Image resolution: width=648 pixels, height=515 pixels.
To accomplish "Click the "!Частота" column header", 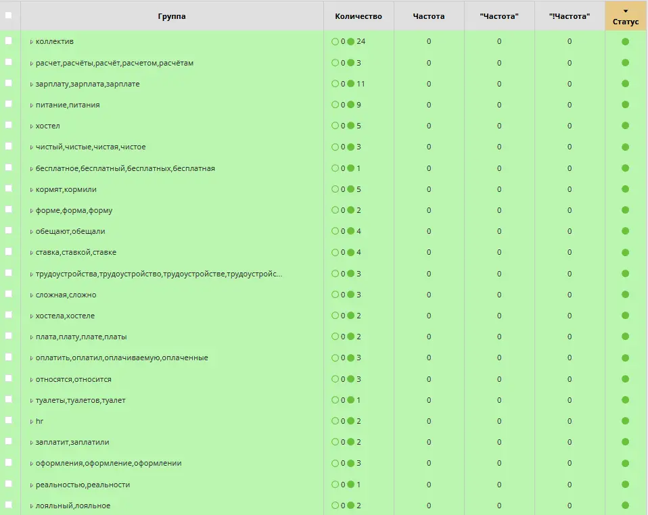I will click(569, 16).
